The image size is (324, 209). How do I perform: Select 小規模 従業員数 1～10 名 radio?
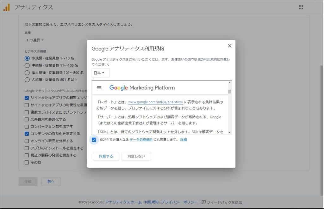point(27,58)
